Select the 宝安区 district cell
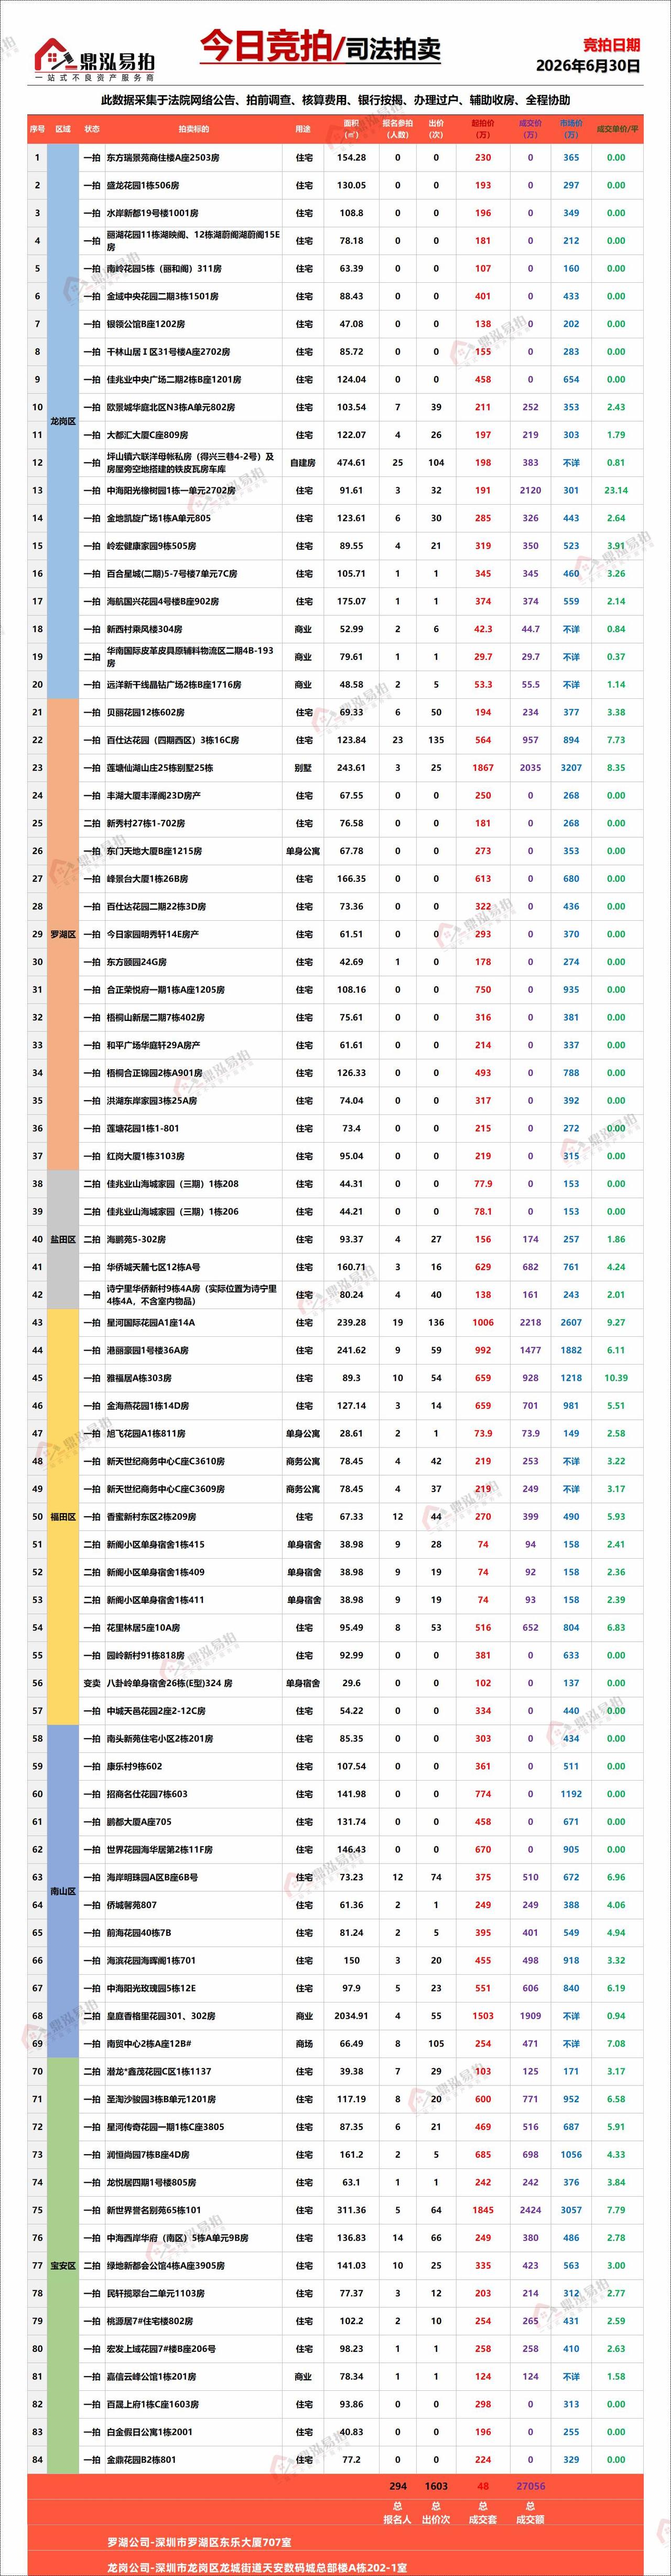Screen dimensions: 671x2576 tap(64, 2265)
